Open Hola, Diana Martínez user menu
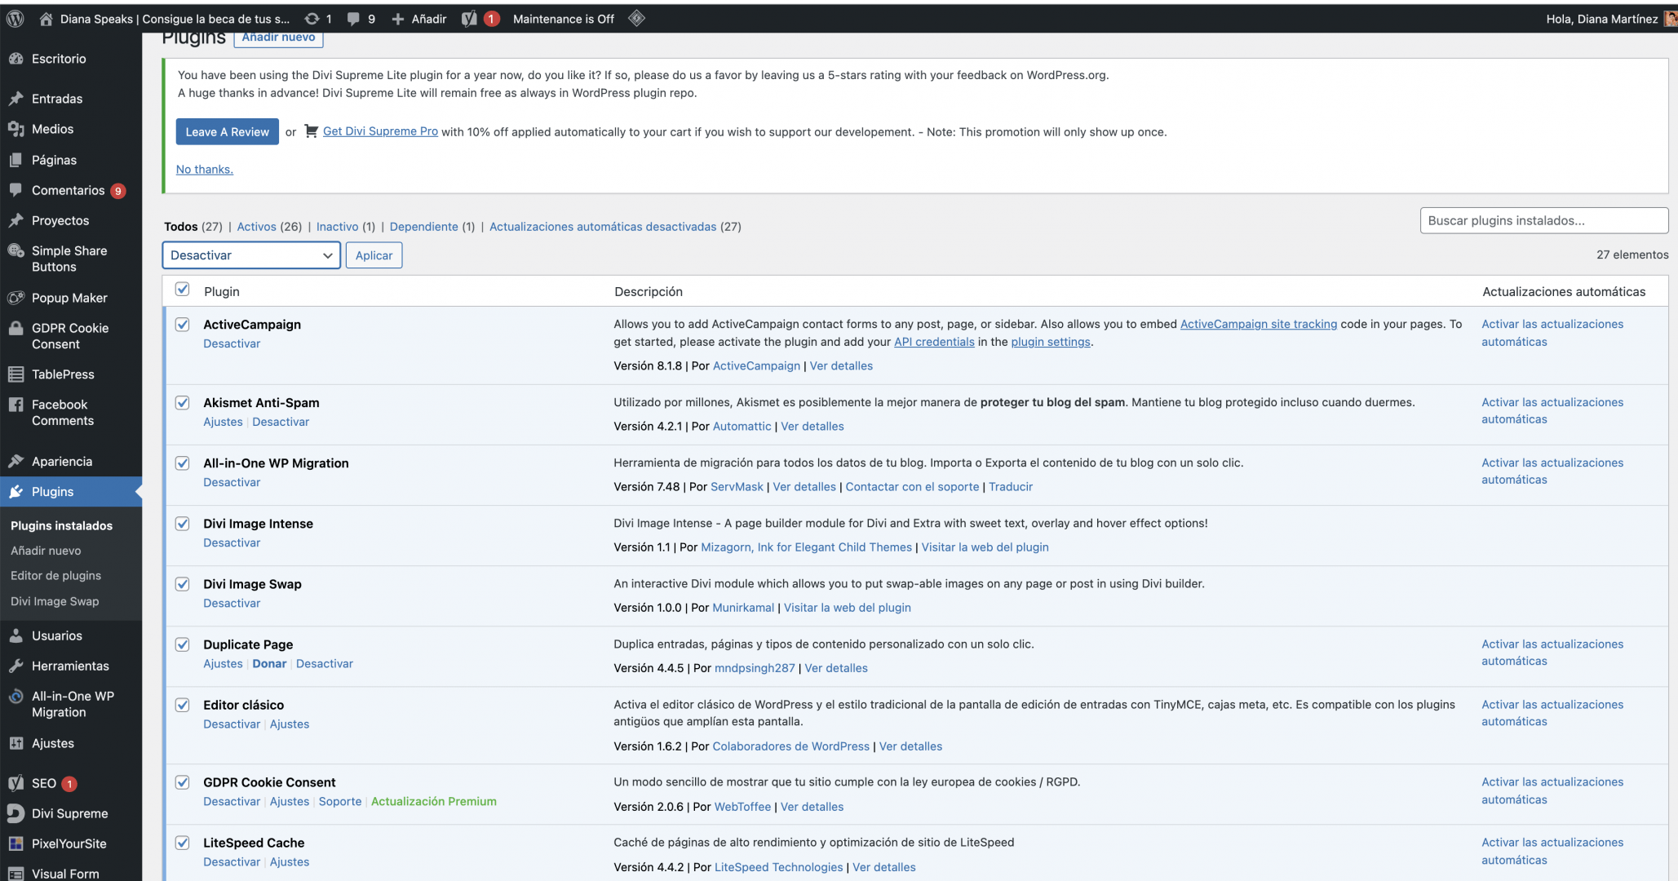The height and width of the screenshot is (881, 1678). pyautogui.click(x=1610, y=19)
